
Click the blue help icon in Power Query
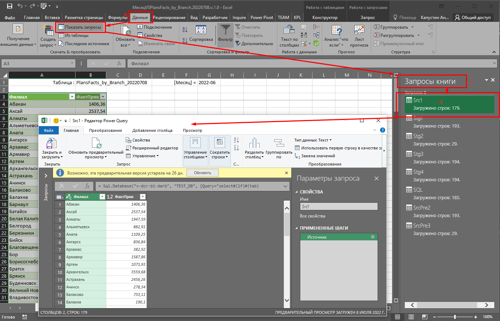coord(382,130)
